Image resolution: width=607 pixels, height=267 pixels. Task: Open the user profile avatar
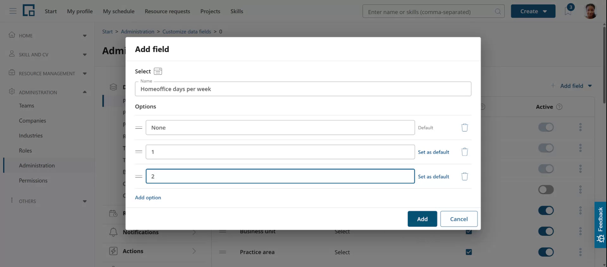(x=590, y=11)
